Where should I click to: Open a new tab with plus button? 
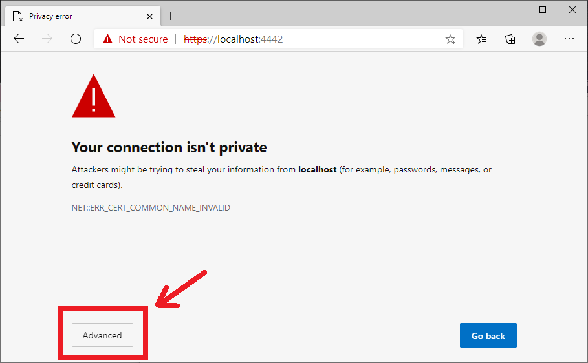coord(171,16)
